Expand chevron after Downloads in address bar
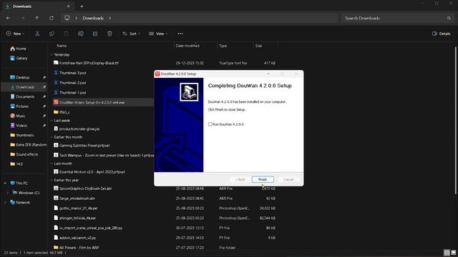This screenshot has width=458, height=257. click(109, 18)
